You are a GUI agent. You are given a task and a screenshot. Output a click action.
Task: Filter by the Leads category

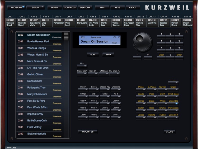141,97
